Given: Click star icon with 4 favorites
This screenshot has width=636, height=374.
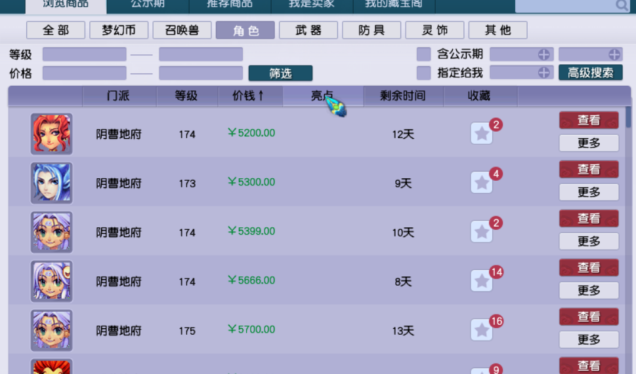Looking at the screenshot, I should (482, 183).
